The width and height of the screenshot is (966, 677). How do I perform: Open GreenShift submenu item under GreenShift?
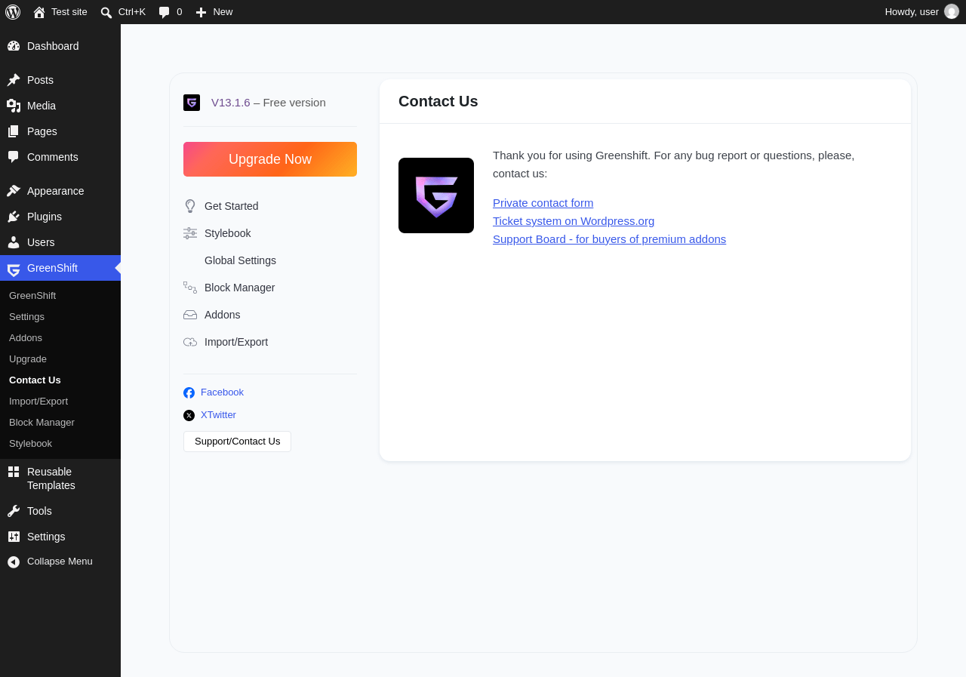pyautogui.click(x=32, y=296)
